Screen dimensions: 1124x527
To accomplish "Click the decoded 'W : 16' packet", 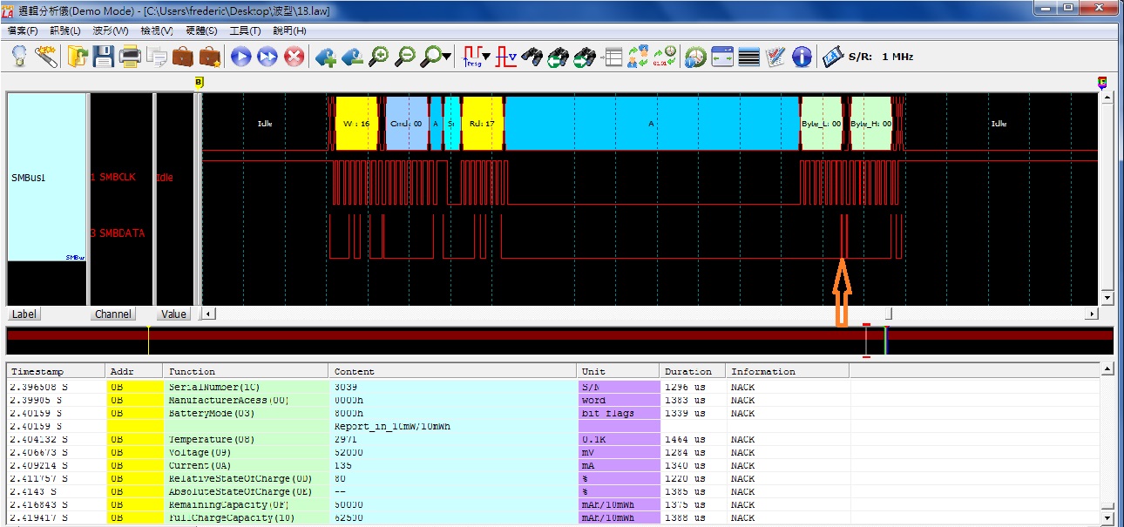I will pyautogui.click(x=356, y=124).
